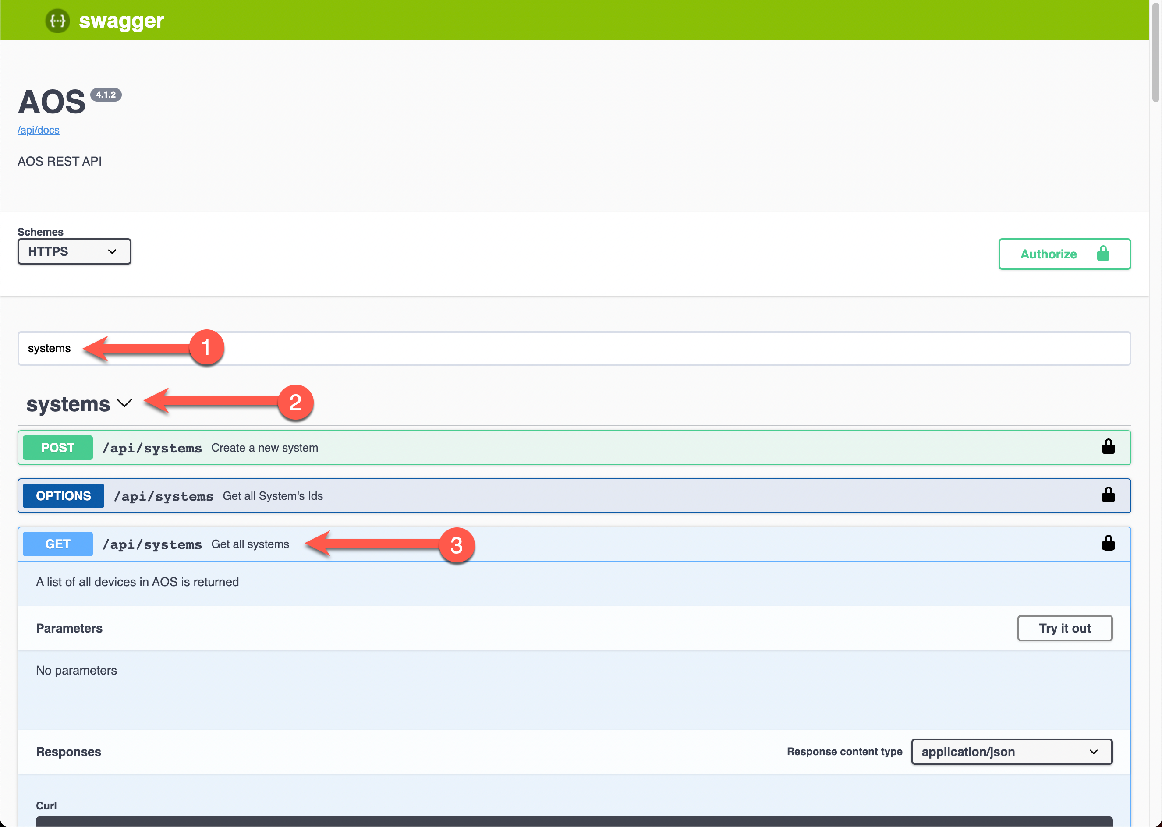The height and width of the screenshot is (827, 1162).
Task: Click the 'Response content type' label
Action: tap(844, 752)
